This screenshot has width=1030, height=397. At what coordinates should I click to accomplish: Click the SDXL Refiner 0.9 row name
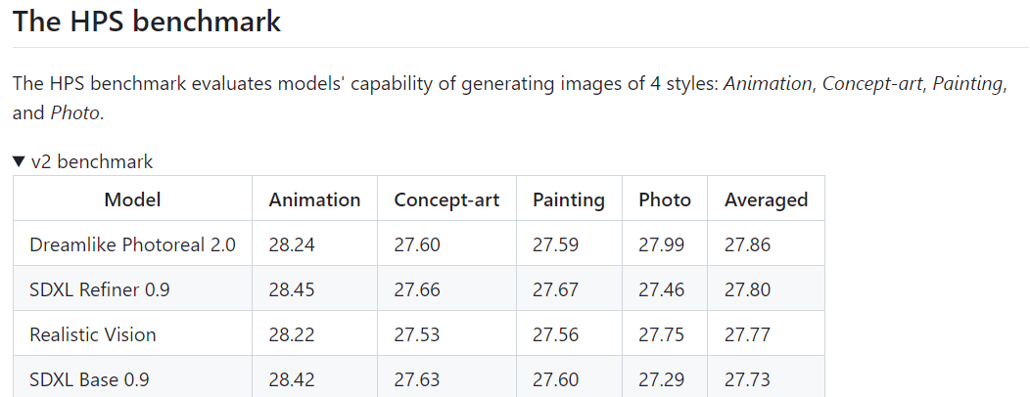point(100,289)
